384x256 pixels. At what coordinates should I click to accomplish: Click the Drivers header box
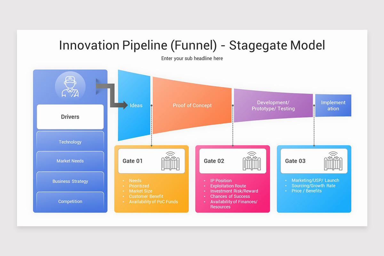(70, 117)
